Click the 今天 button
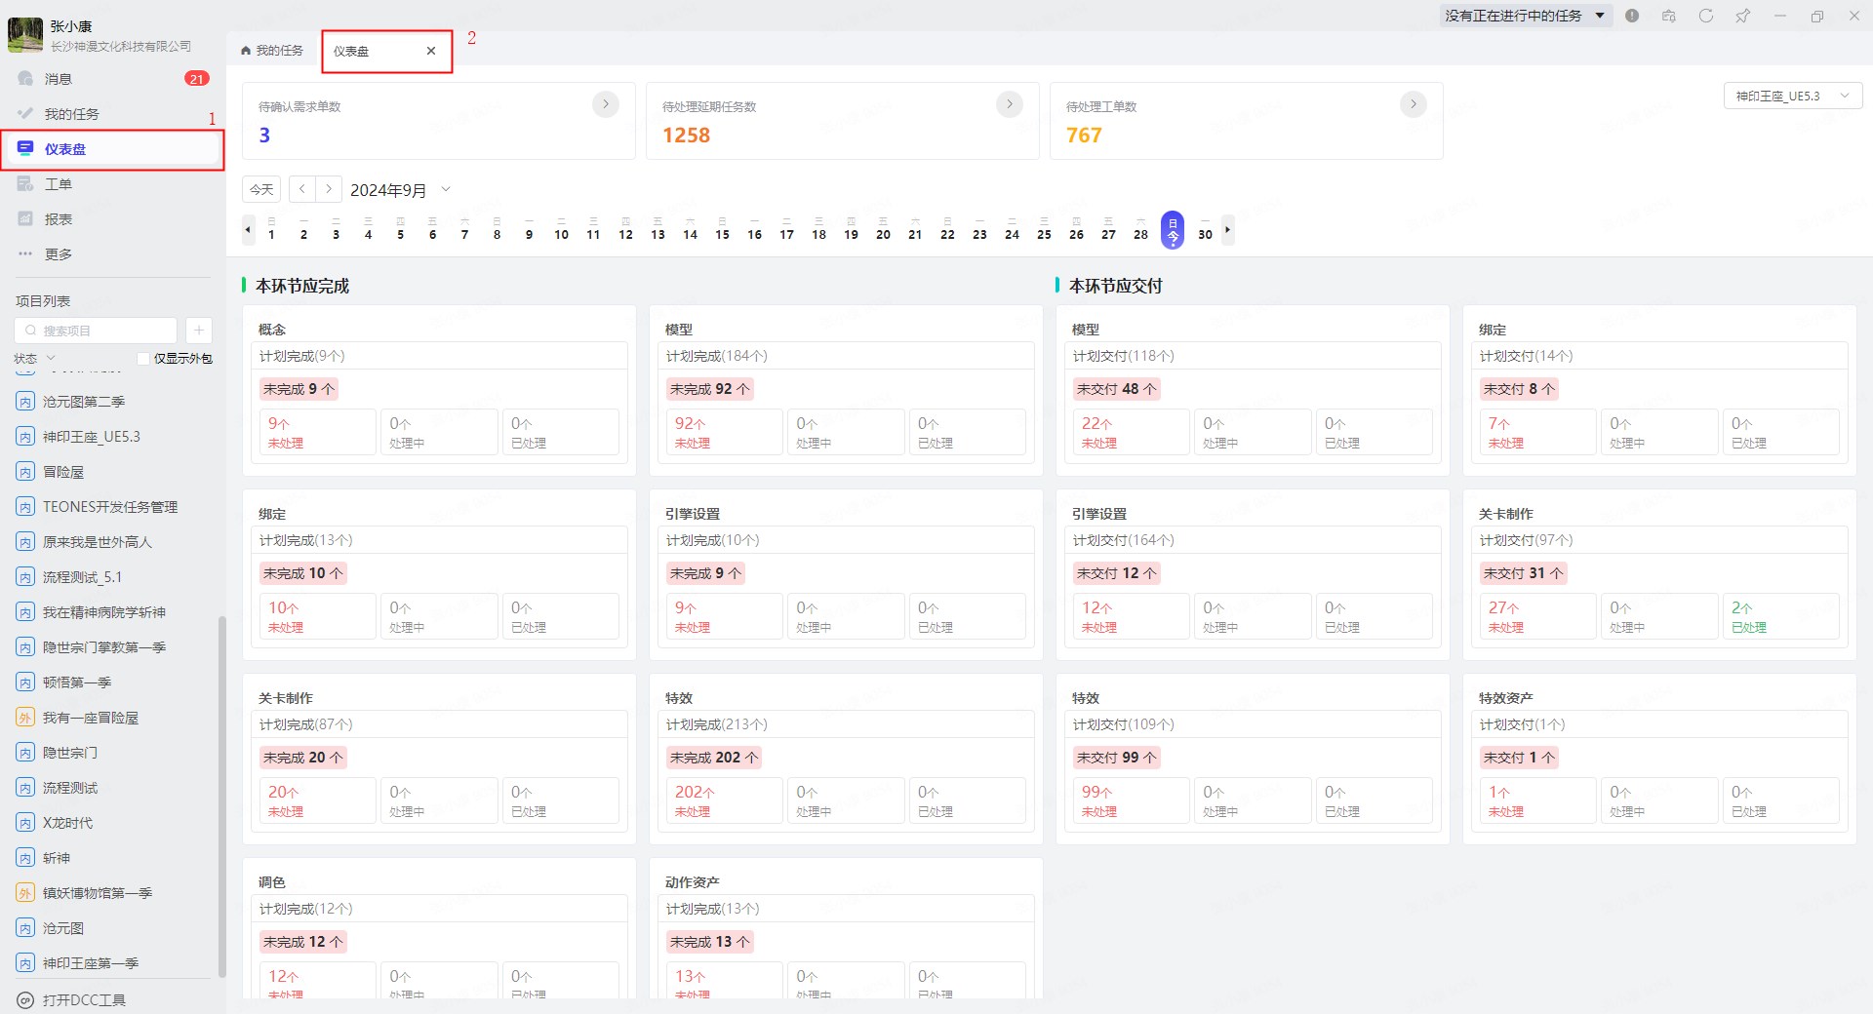This screenshot has width=1873, height=1014. click(261, 190)
